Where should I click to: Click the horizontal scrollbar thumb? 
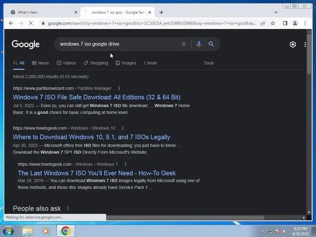(x=185, y=218)
